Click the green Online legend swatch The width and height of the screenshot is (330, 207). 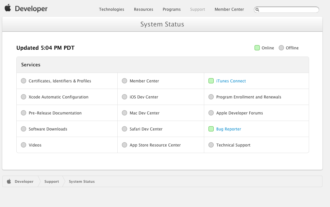click(x=257, y=48)
